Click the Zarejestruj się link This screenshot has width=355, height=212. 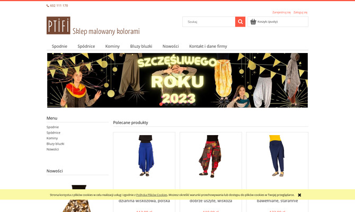(281, 12)
